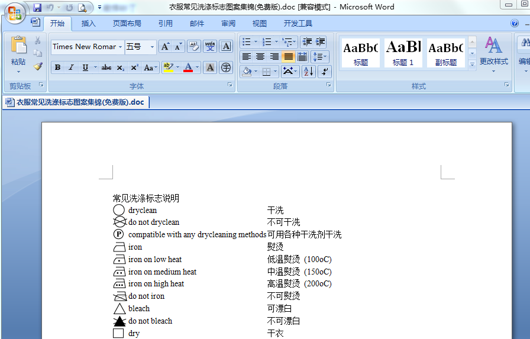The image size is (530, 339).
Task: Decrease paragraph indent
Action: (307, 42)
